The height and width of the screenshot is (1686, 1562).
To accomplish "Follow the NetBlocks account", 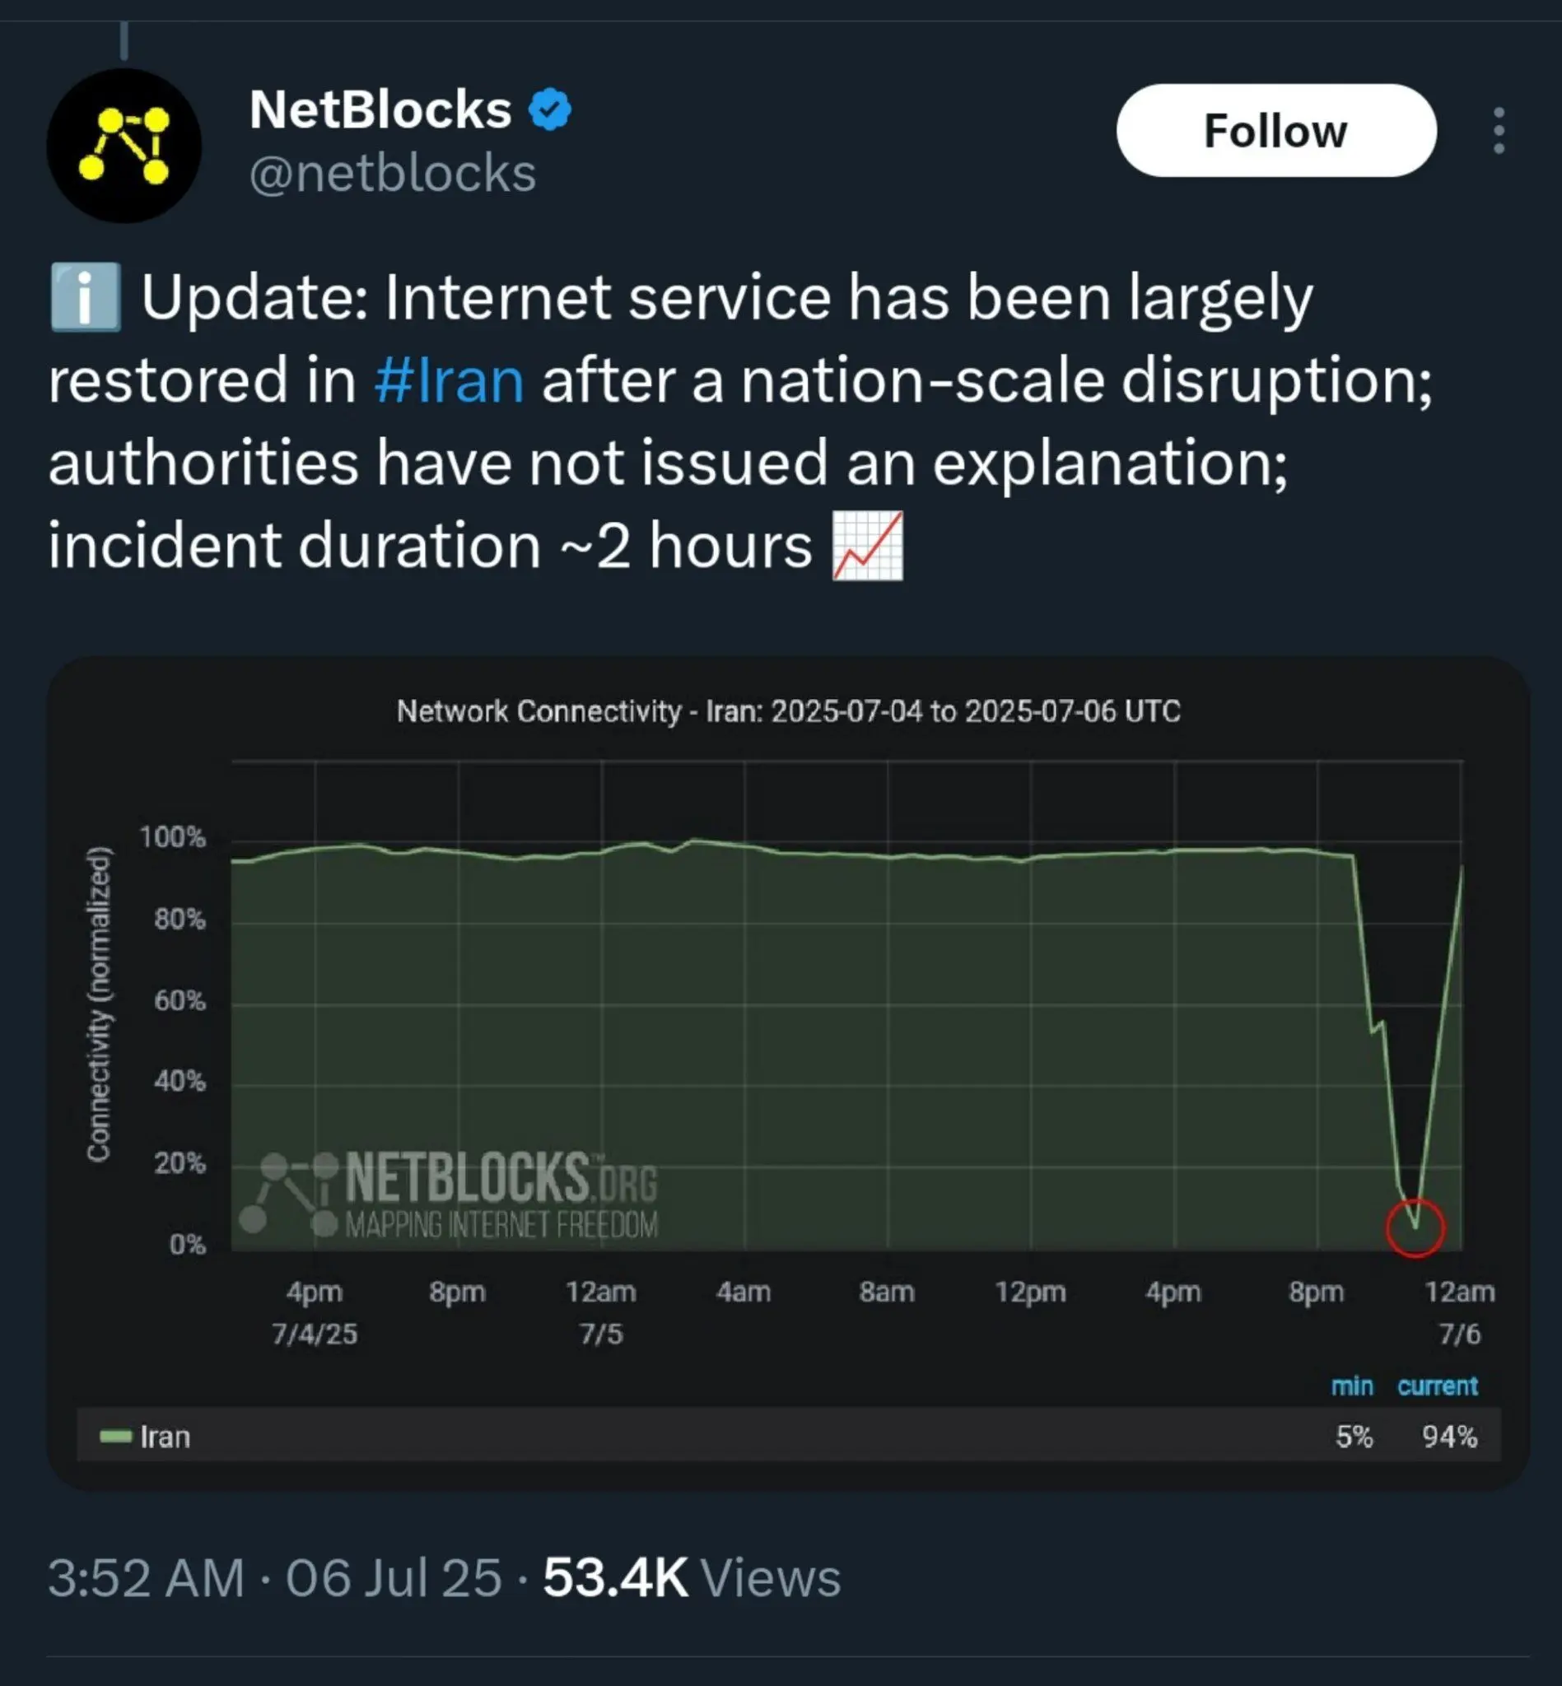I will (1276, 130).
